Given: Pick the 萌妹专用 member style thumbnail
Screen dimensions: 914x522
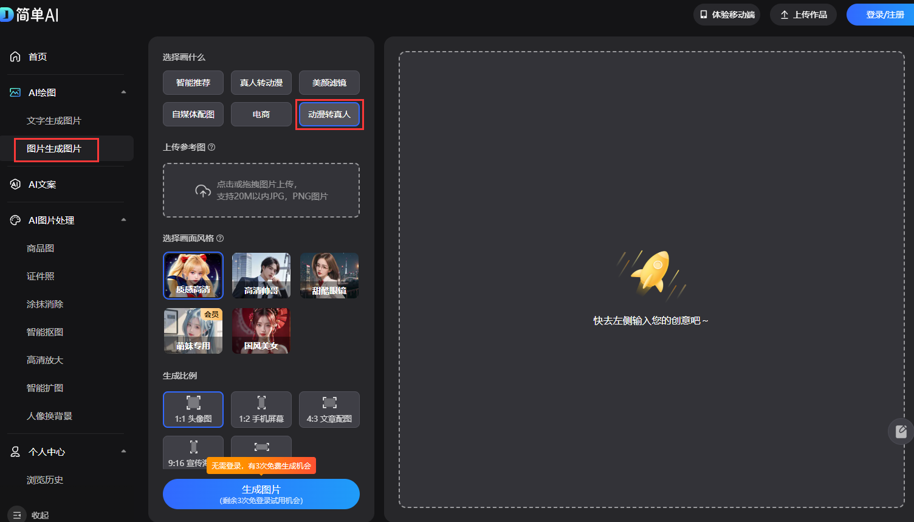Looking at the screenshot, I should (193, 331).
